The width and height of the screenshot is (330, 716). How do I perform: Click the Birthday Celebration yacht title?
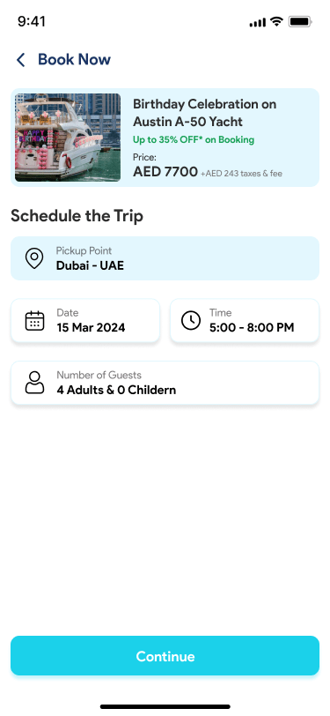(205, 113)
